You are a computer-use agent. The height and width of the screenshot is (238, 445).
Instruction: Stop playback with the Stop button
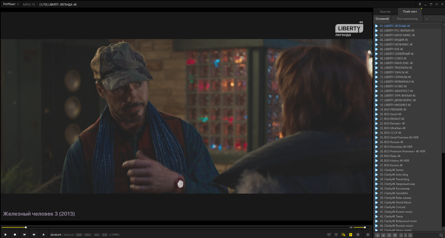[15, 235]
